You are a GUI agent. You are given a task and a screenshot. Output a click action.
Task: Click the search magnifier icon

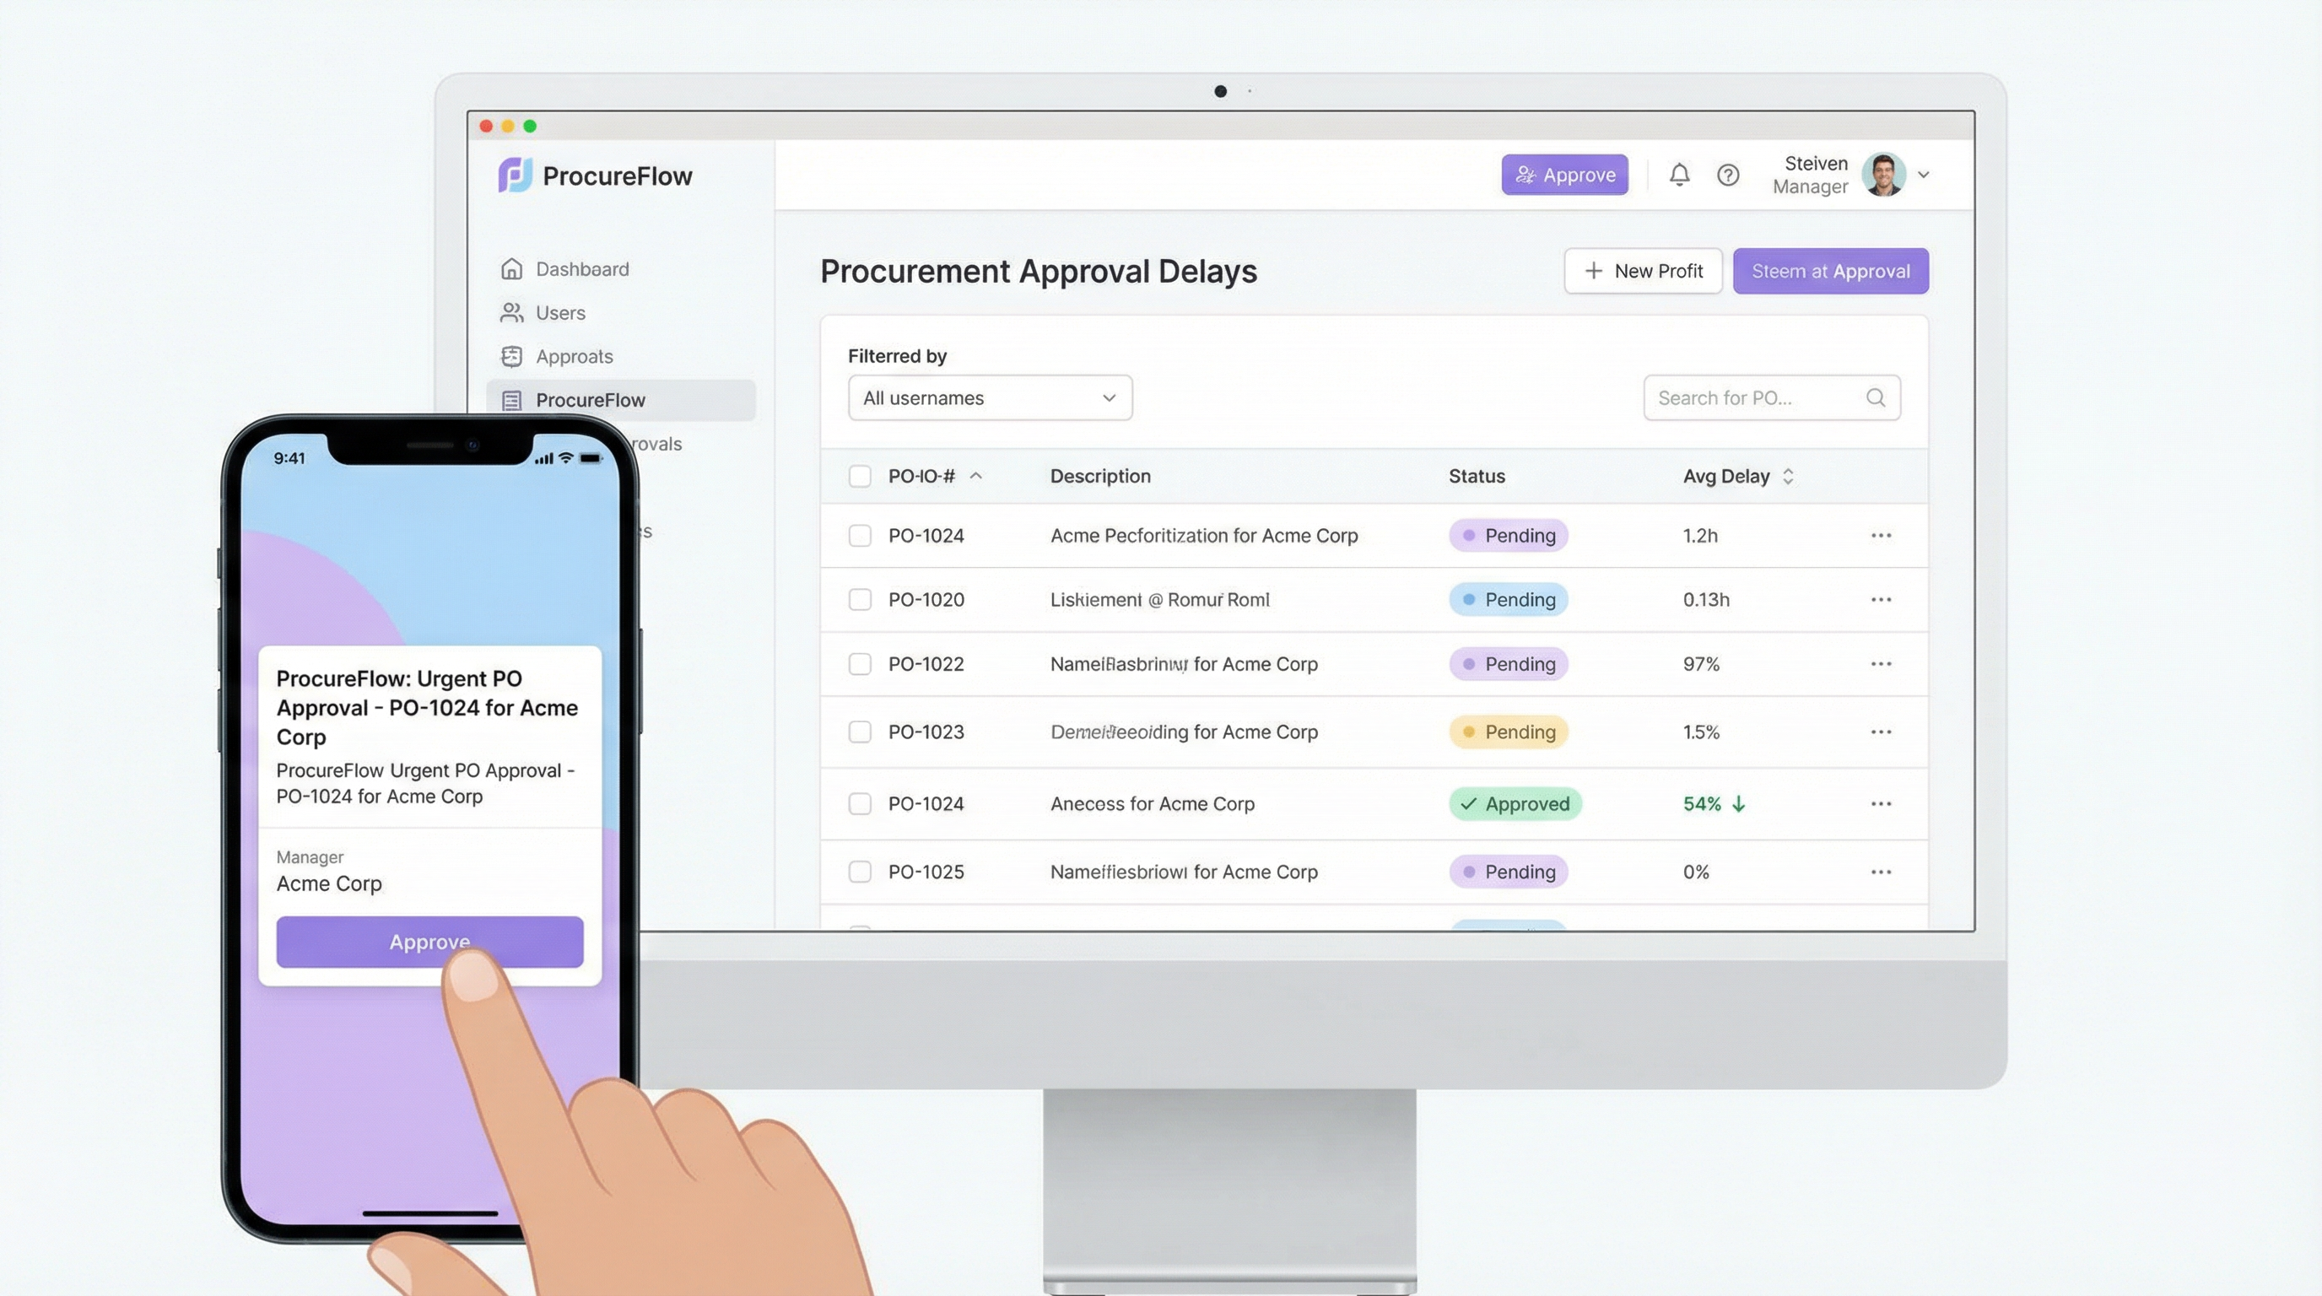point(1876,397)
